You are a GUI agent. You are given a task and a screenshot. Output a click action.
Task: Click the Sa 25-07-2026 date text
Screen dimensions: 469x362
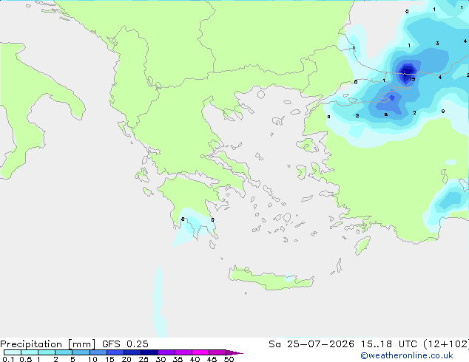pyautogui.click(x=311, y=344)
